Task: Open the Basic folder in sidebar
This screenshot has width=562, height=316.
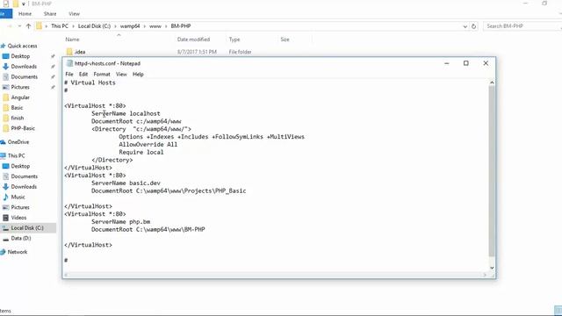Action: (17, 108)
